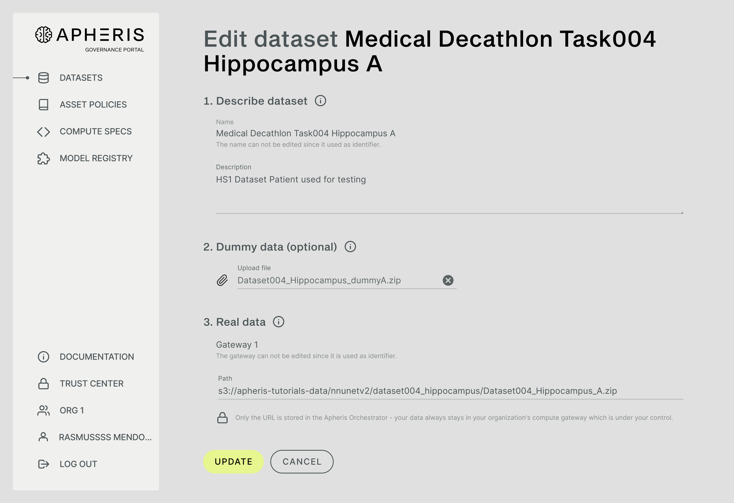Log out of the Governance Portal
Screen dimensions: 734x503
tap(78, 464)
